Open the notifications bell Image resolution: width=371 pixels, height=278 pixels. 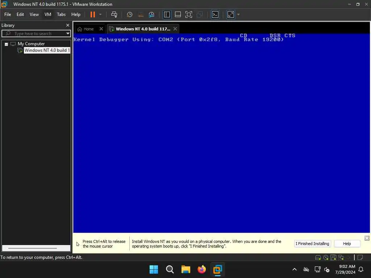point(361,269)
